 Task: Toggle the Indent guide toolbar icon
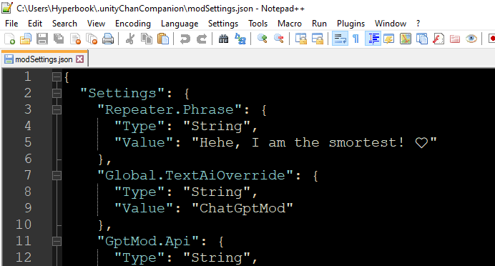(x=373, y=39)
